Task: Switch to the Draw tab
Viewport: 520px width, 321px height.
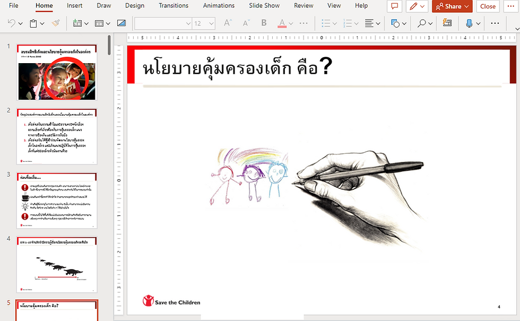Action: 104,6
